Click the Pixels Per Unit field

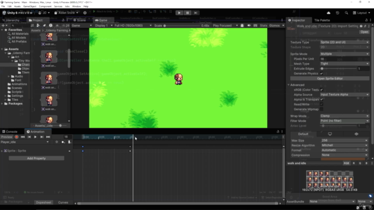[x=344, y=59]
